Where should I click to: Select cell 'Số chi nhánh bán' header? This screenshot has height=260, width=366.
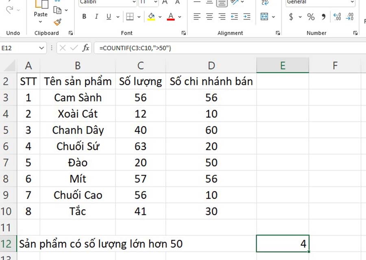click(x=211, y=81)
